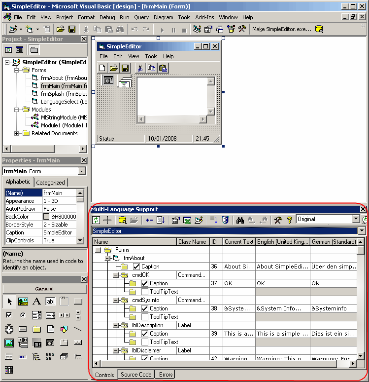Select the TextBox control in the toolbox

pos(50,302)
